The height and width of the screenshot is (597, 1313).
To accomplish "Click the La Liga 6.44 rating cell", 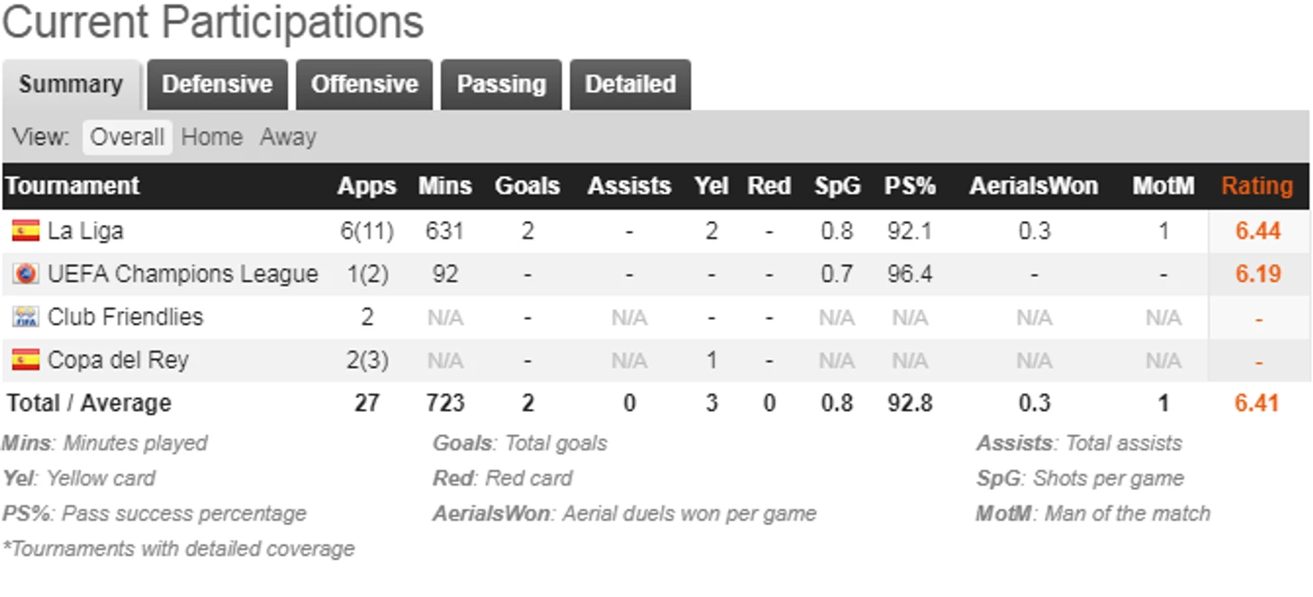I will 1258,231.
